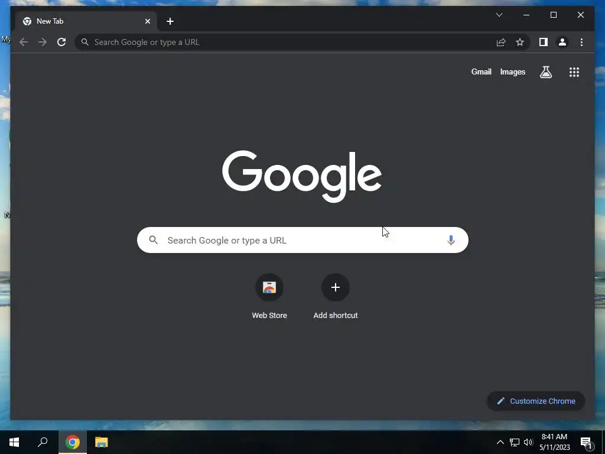Image resolution: width=605 pixels, height=454 pixels.
Task: Select the New Tab tab
Action: coord(86,21)
